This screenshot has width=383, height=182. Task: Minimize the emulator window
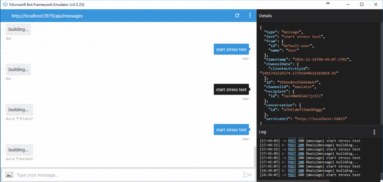pyautogui.click(x=349, y=4)
